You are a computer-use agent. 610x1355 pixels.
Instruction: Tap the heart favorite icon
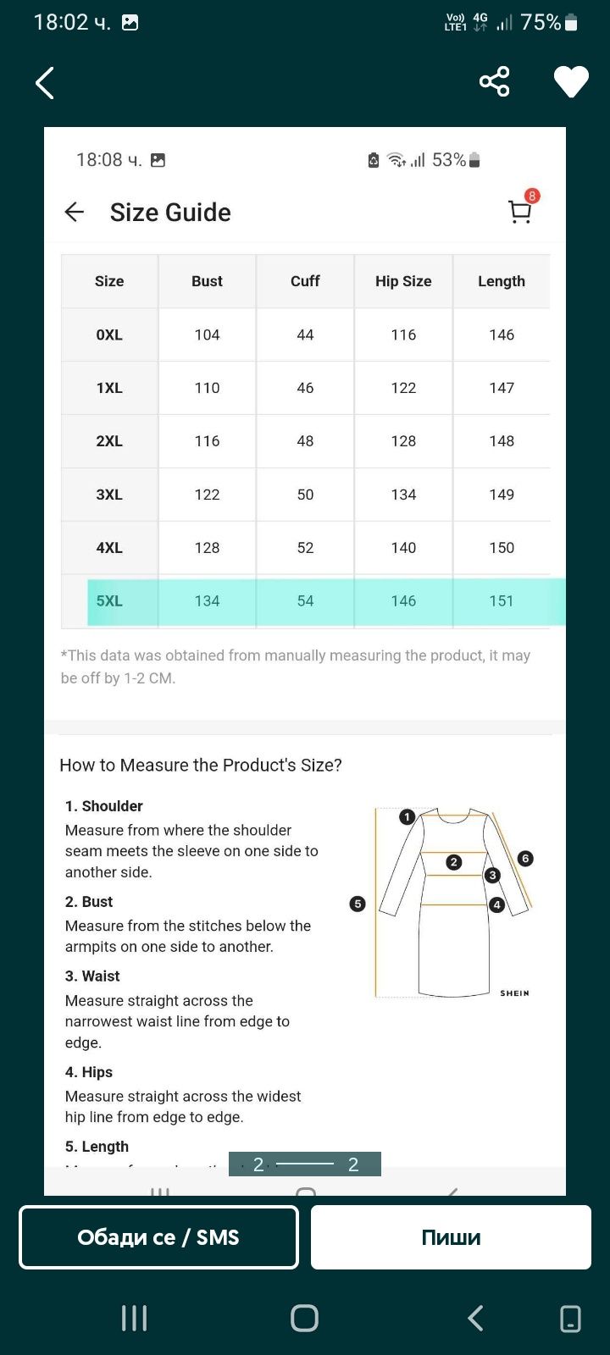click(571, 82)
